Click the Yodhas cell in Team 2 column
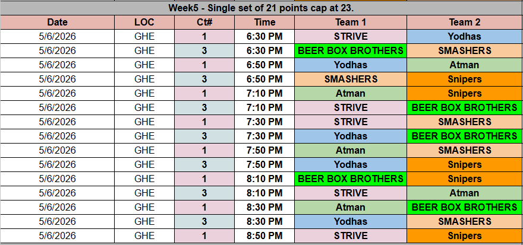This screenshot has height=245, width=523. (464, 36)
